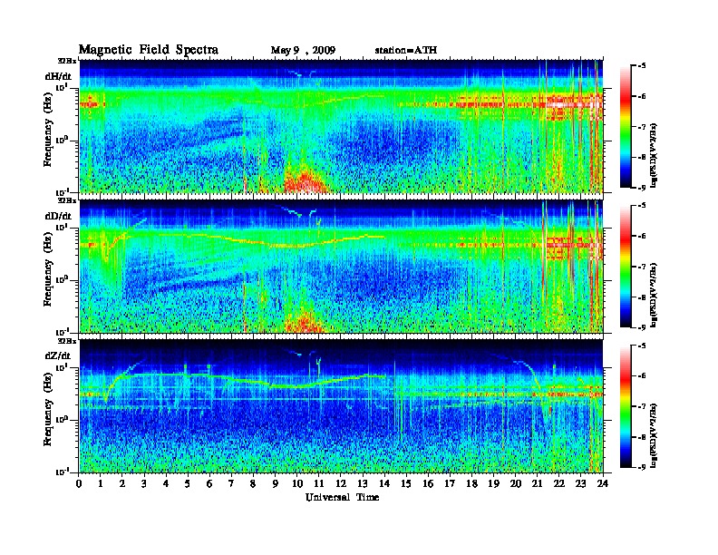Click hour tick label "19" on the time axis

494,483
